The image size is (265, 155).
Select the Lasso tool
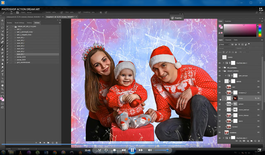(x=2, y=28)
